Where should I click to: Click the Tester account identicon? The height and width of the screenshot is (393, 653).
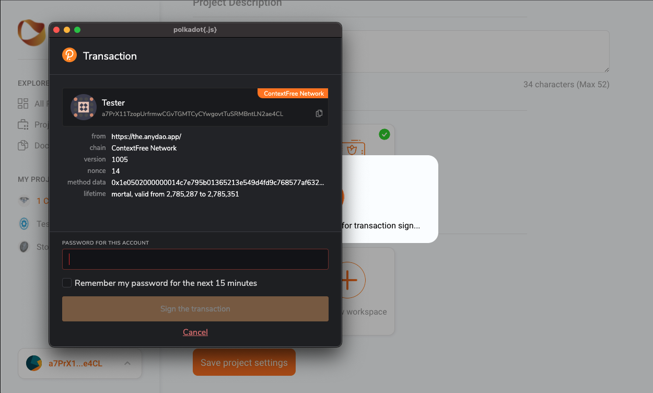(84, 107)
